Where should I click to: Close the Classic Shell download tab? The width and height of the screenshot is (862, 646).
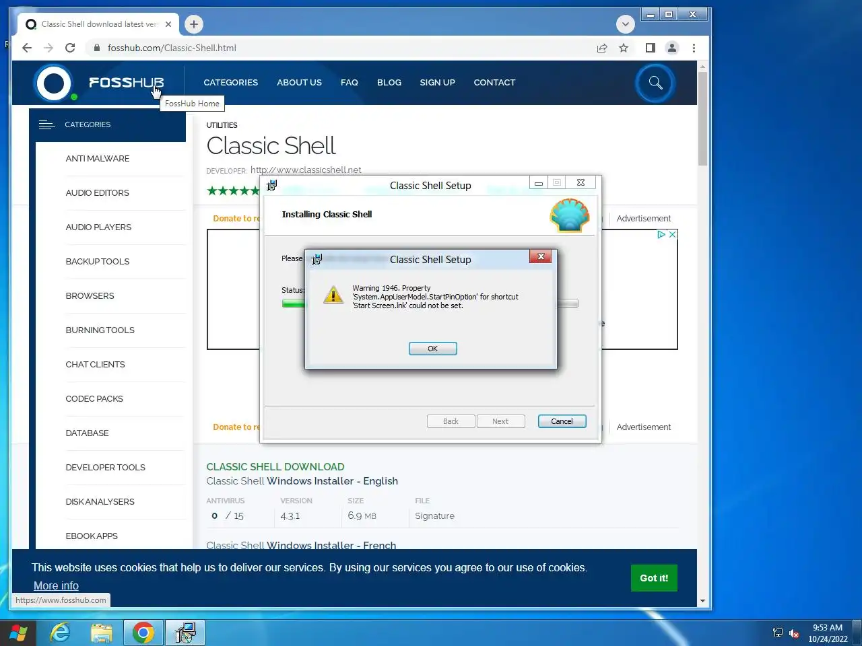click(168, 24)
